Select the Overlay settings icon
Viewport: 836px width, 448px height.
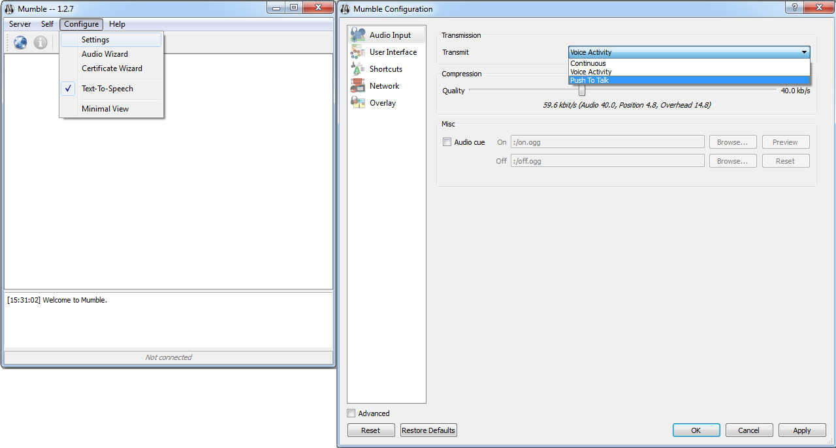point(358,103)
